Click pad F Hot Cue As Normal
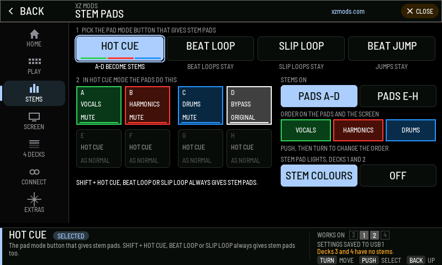This screenshot has height=265, width=442. 148,149
